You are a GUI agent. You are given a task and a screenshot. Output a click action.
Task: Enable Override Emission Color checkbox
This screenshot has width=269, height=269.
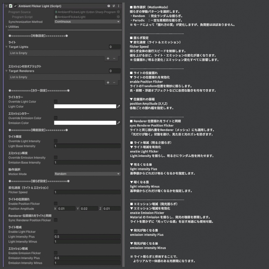click(56, 118)
